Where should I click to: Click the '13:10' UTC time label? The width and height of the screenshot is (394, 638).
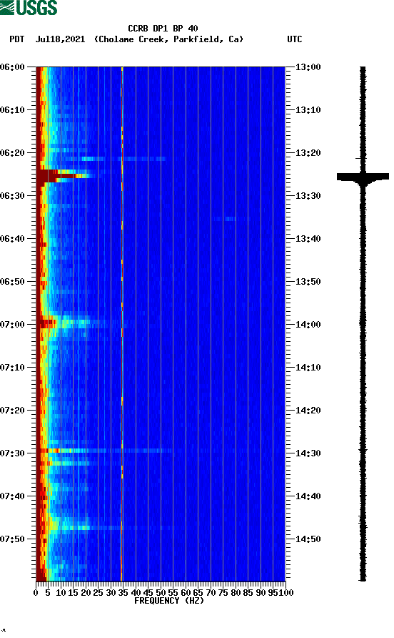click(308, 110)
